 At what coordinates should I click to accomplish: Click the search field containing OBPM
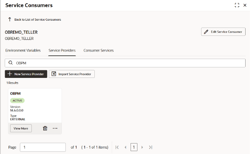tap(125, 63)
